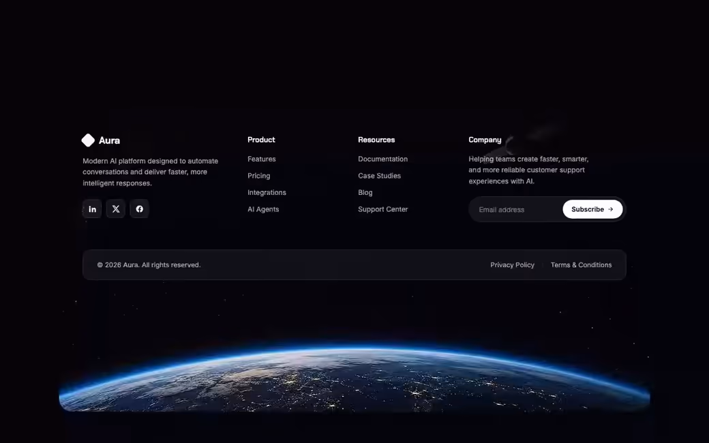The width and height of the screenshot is (709, 443).
Task: Click the Resources column heading
Action: (376, 140)
